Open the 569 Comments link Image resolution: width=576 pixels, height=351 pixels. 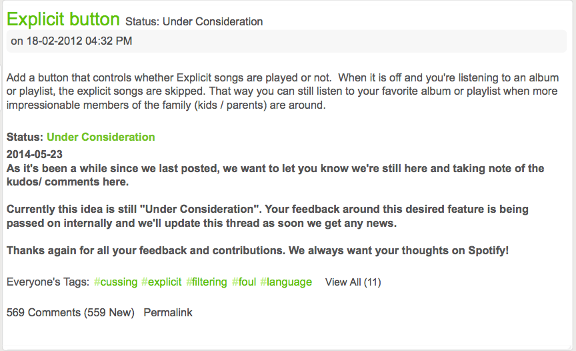coord(43,312)
